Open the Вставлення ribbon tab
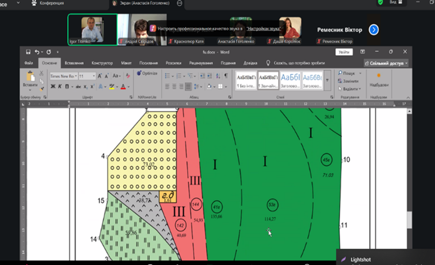 74,63
